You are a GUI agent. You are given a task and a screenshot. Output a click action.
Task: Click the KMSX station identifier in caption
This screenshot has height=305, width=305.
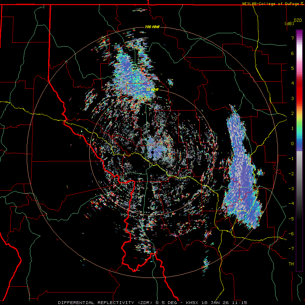pyautogui.click(x=192, y=303)
